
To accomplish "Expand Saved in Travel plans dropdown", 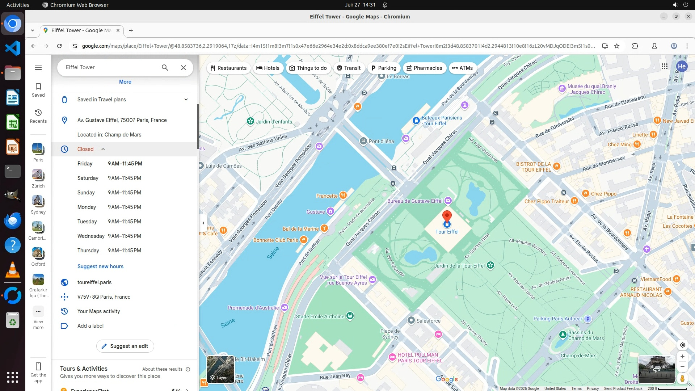I will pos(186,100).
